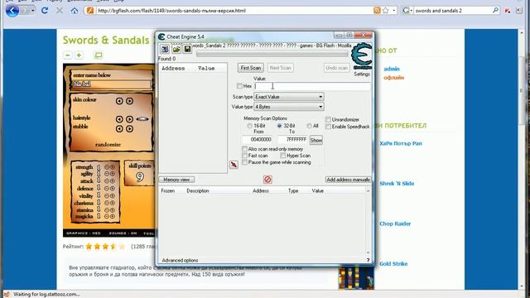Click the game name entry field
Screen dimensions: 530x298
pyautogui.click(x=111, y=84)
